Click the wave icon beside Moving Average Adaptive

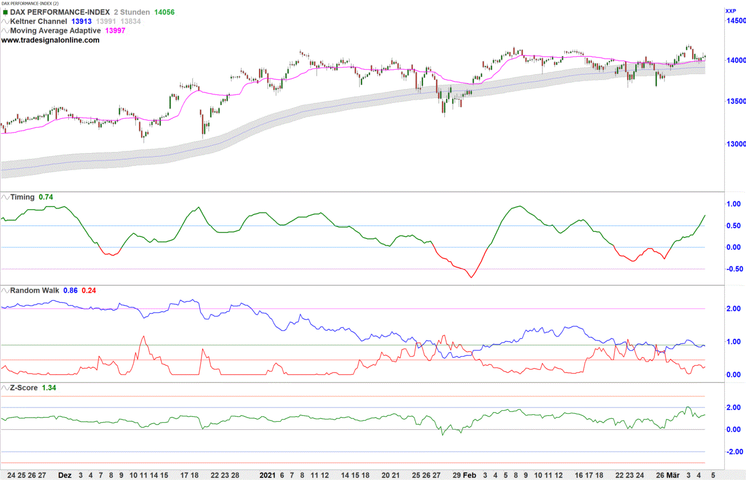point(5,31)
